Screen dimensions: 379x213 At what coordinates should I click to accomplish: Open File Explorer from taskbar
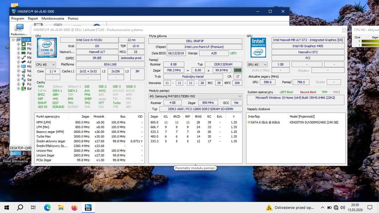[x=61, y=207]
